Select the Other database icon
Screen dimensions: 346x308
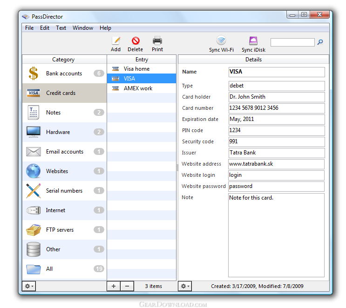tap(34, 249)
